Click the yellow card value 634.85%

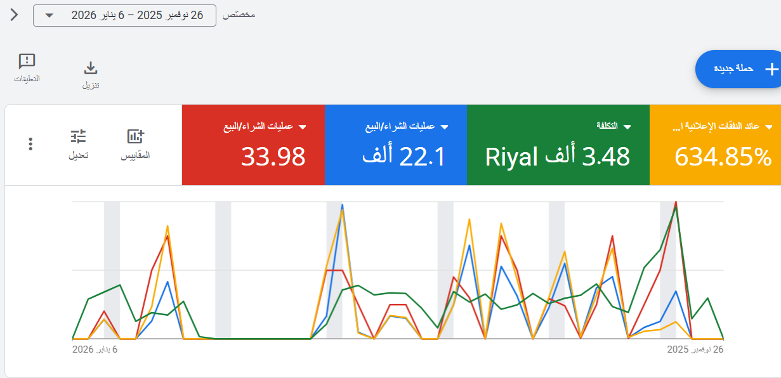(x=723, y=156)
